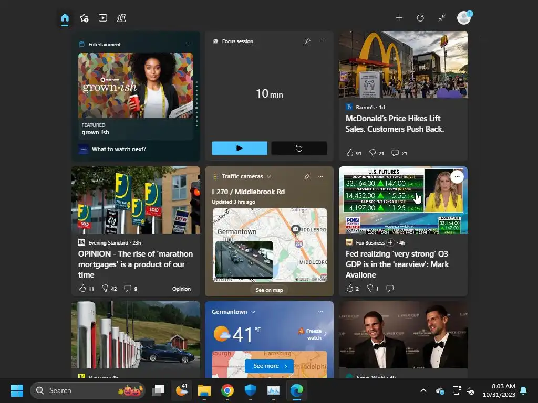Open the profile account avatar
This screenshot has width=538, height=403.
tap(464, 18)
